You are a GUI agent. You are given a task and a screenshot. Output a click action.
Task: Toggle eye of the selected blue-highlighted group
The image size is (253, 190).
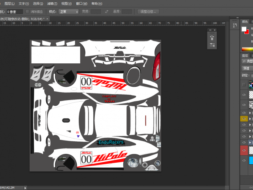tap(244, 142)
